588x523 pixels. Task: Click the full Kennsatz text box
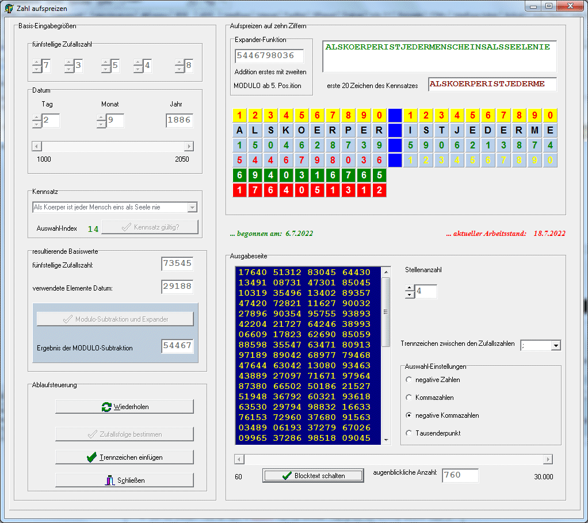coord(440,56)
